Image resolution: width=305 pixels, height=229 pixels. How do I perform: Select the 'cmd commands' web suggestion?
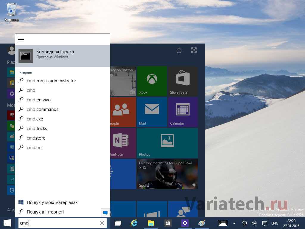42,109
